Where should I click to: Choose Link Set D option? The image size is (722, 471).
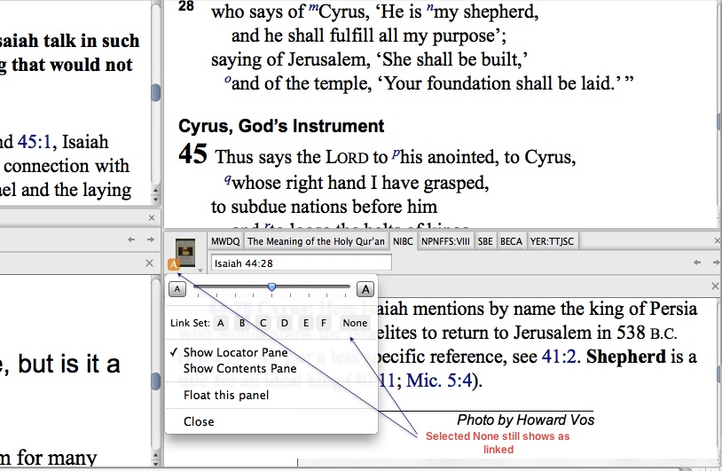click(285, 324)
